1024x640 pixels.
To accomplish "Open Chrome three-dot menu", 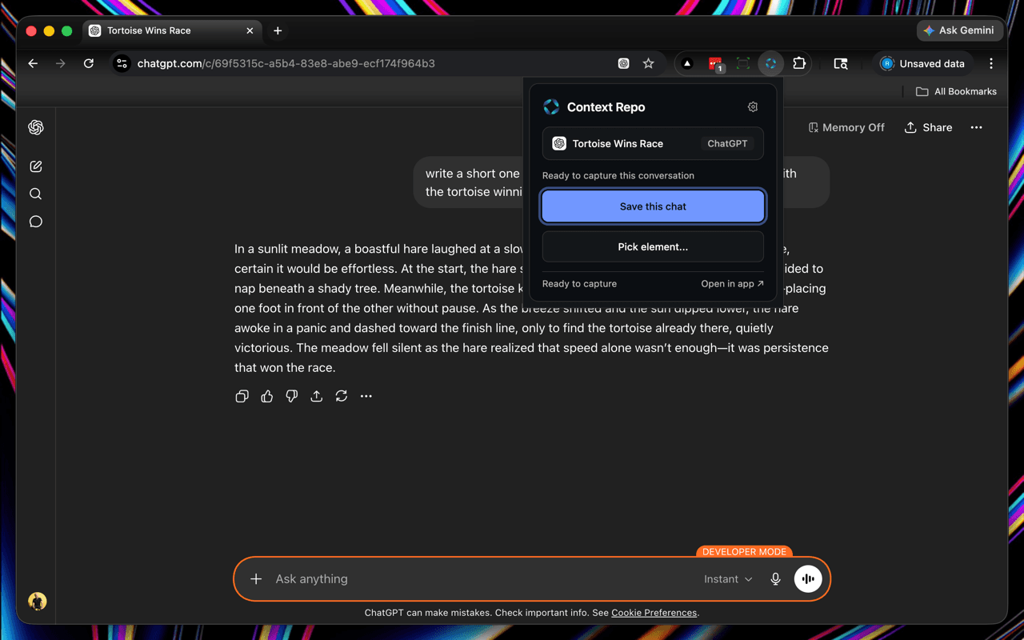I will [991, 63].
